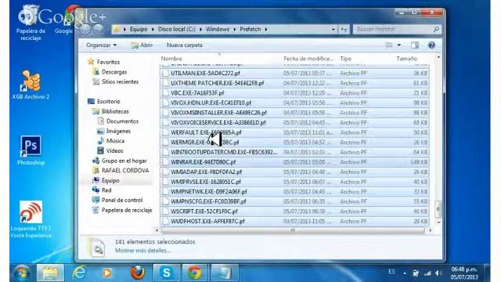501x282 pixels.
Task: Click the change view icon
Action: pos(390,45)
